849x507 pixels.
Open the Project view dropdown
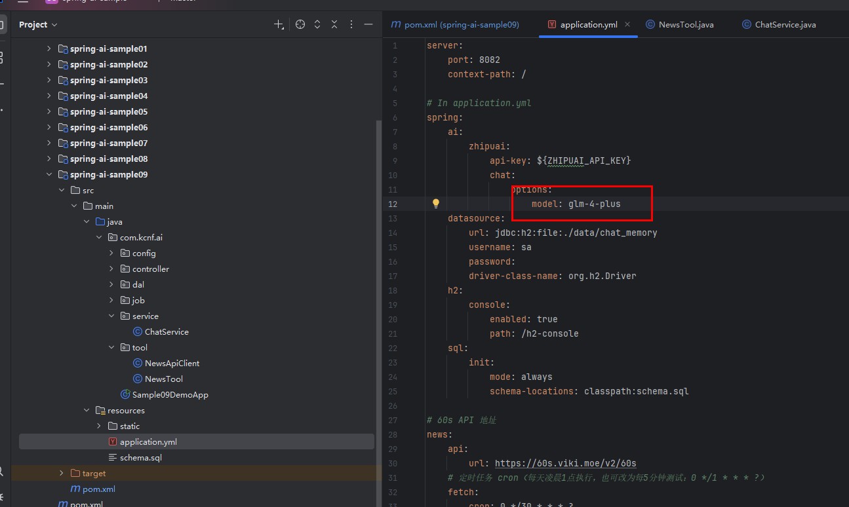pyautogui.click(x=38, y=24)
